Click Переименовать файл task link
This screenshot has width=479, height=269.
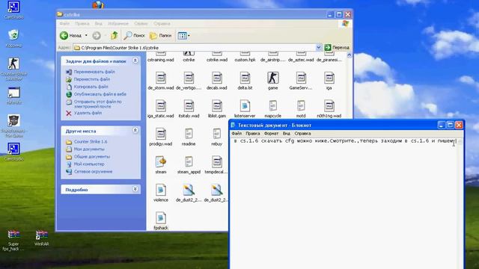click(94, 72)
